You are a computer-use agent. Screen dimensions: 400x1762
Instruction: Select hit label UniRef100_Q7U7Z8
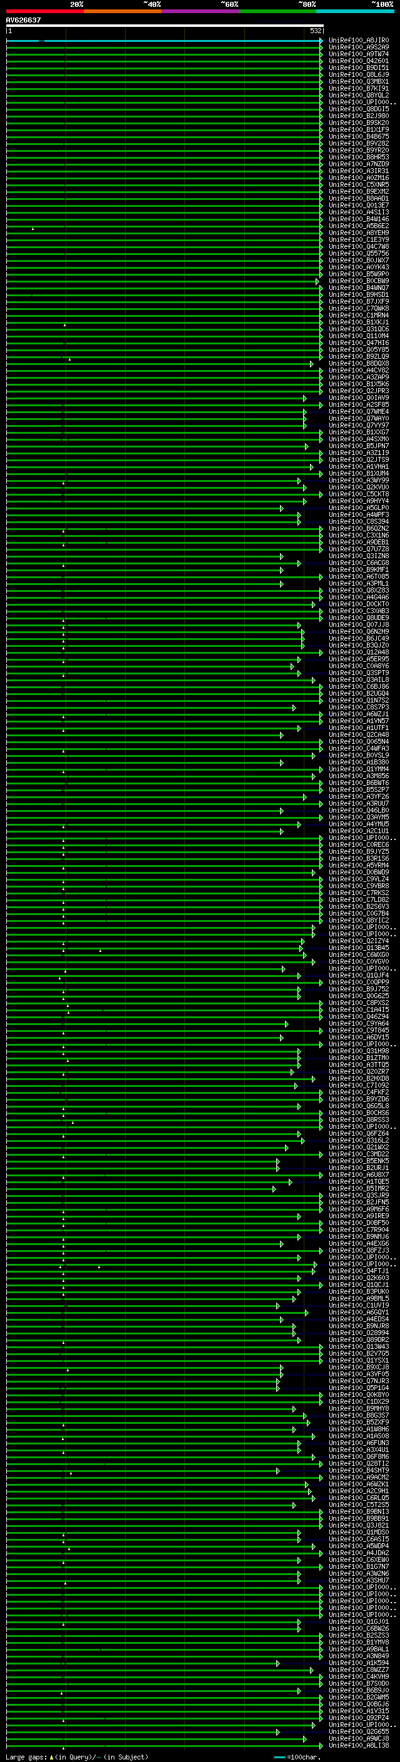[x=359, y=549]
